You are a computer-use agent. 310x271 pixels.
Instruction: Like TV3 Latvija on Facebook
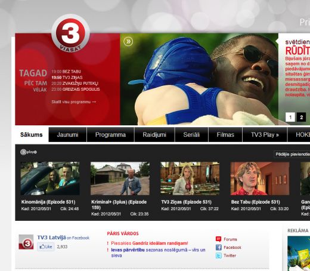pyautogui.click(x=46, y=247)
